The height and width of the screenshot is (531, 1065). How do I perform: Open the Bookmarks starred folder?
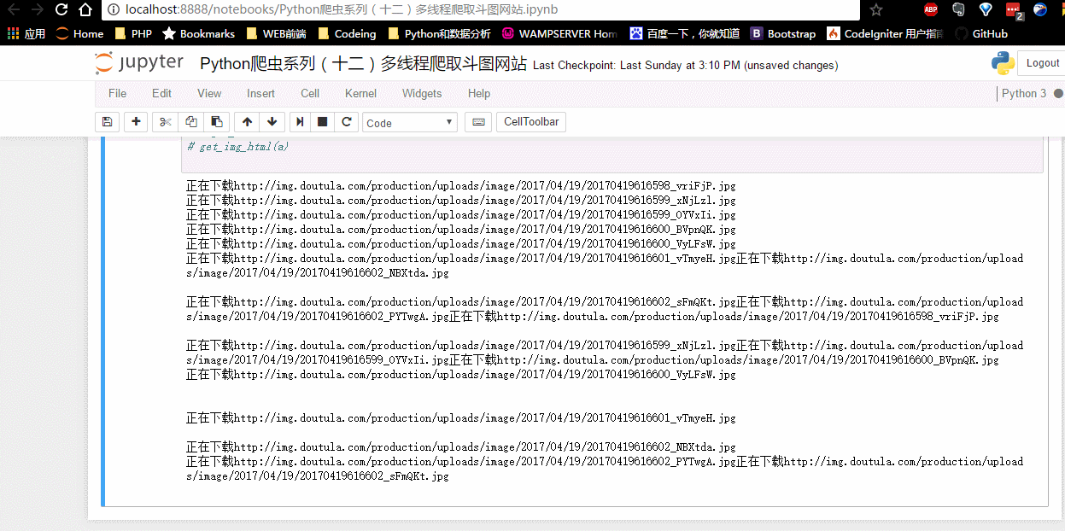[199, 34]
